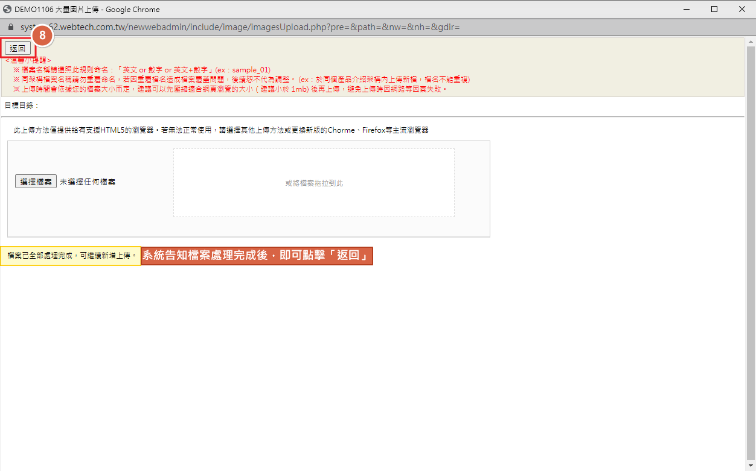This screenshot has width=756, height=471.
Task: Click the 未選擇任何檔案 file status text
Action: (88, 182)
